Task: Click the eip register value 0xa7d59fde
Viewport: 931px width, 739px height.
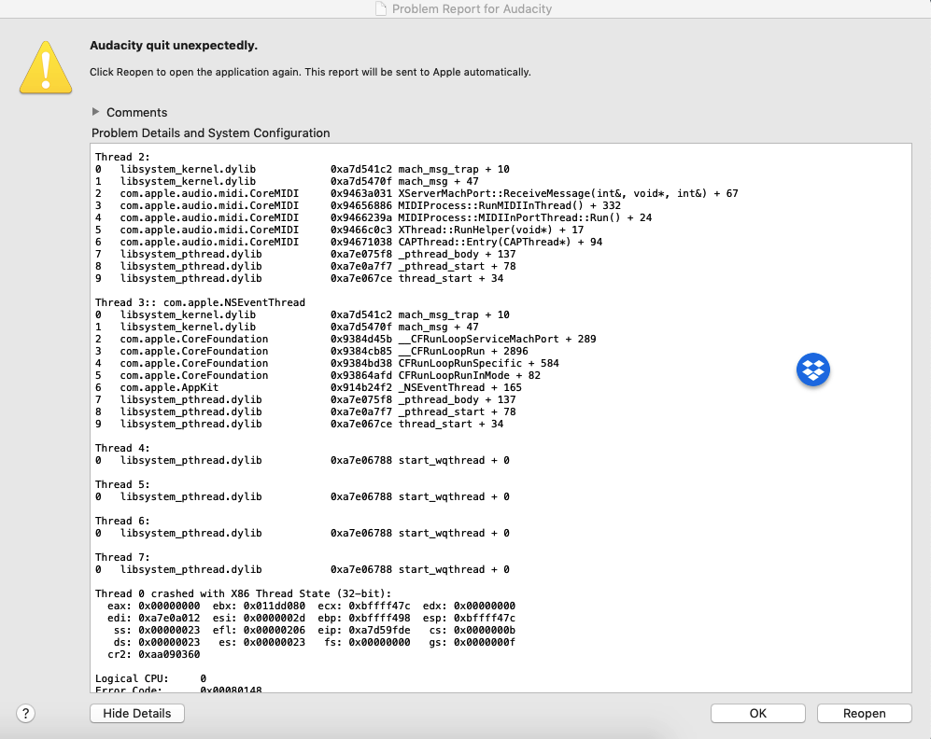Action: tap(379, 630)
